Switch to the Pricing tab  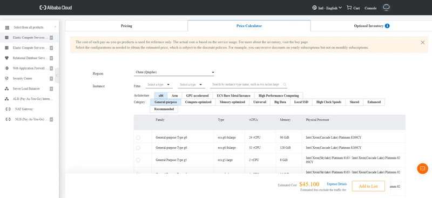click(126, 26)
